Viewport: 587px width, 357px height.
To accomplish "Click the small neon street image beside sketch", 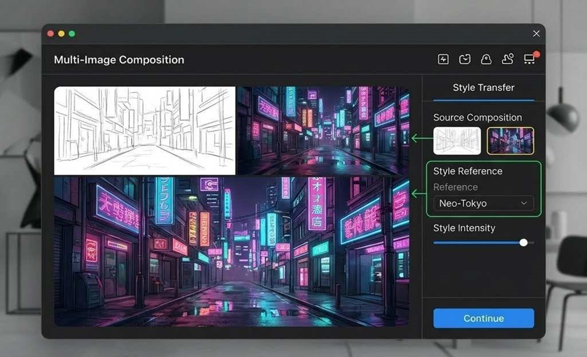I will (323, 131).
